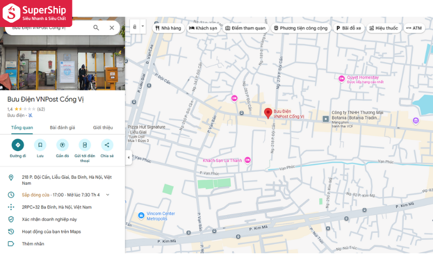The image size is (433, 270).
Task: Filter the map by Hiệu thuốc
Action: pyautogui.click(x=384, y=28)
